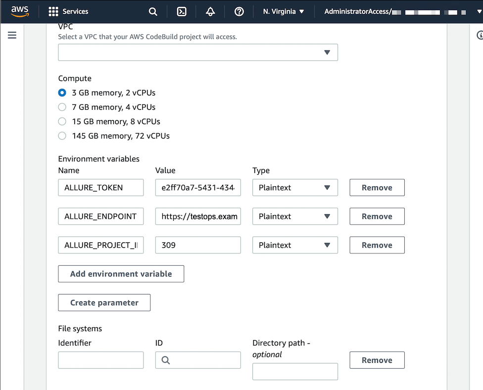Edit the ALLURE_PROJECT_ID value field
Viewport: 483px width, 390px height.
(x=198, y=245)
